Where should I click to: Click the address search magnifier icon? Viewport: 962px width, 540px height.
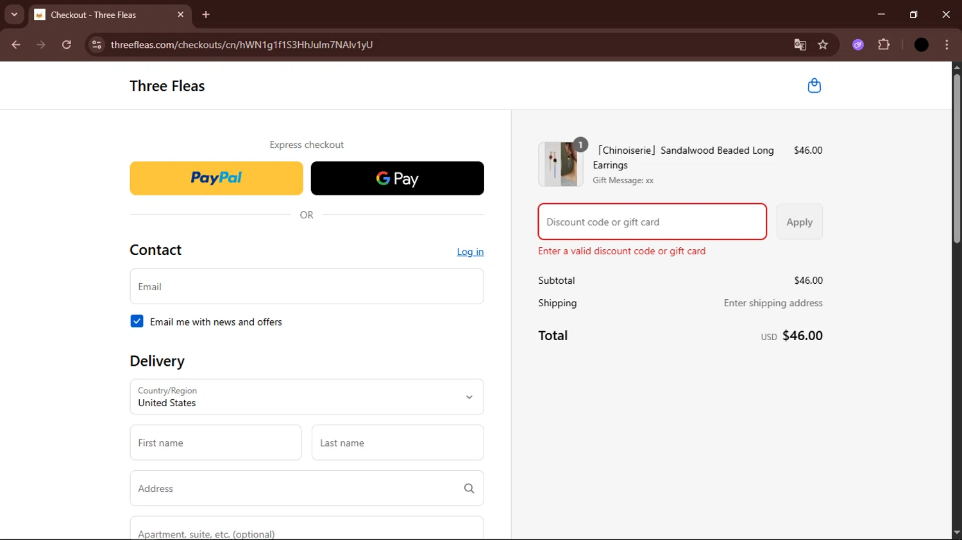(469, 489)
